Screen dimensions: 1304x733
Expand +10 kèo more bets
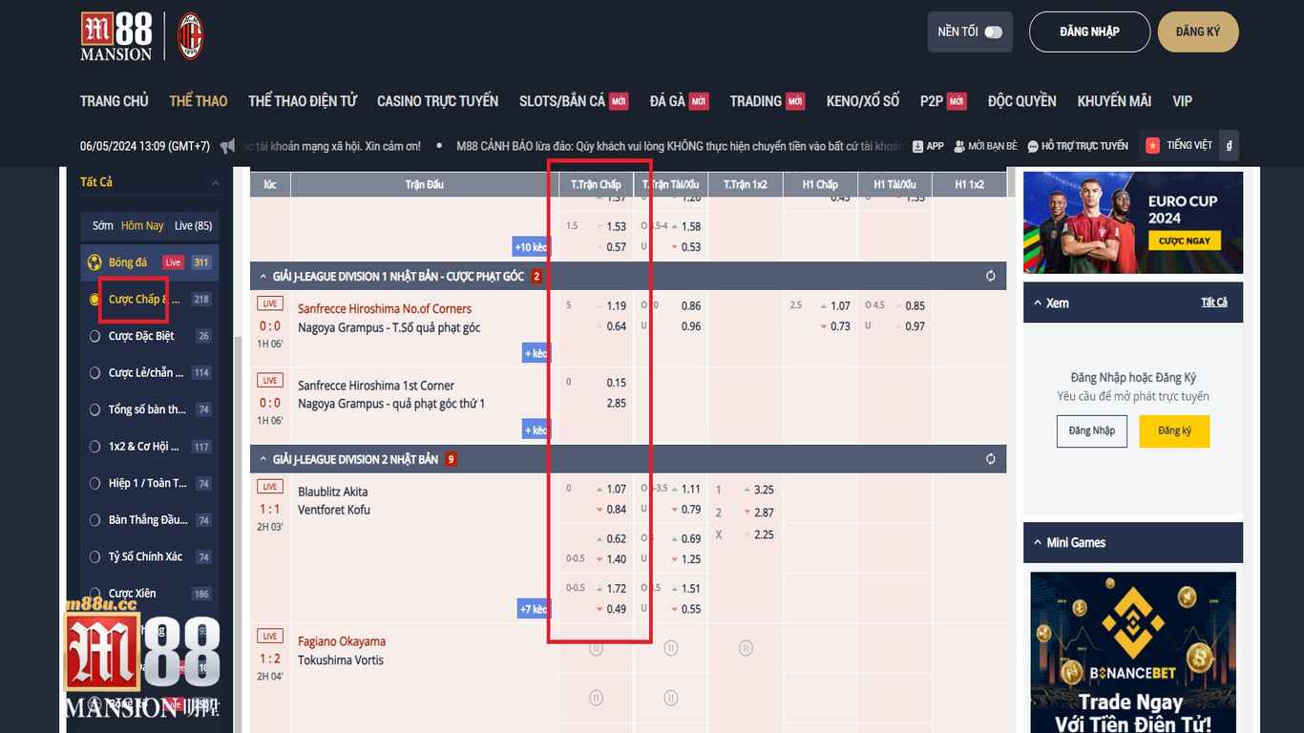[531, 247]
